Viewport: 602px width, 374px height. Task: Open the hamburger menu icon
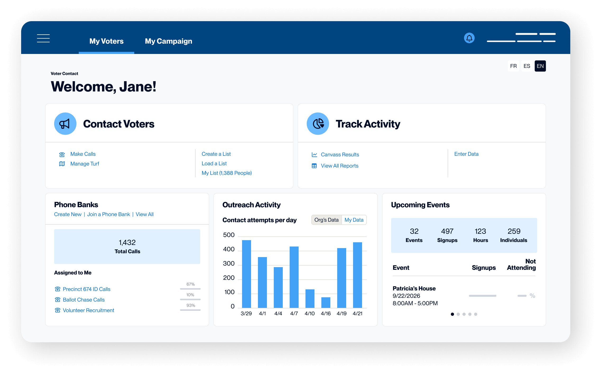tap(43, 38)
